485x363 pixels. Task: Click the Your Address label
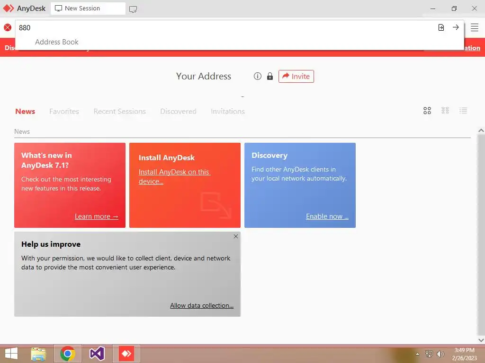point(204,76)
